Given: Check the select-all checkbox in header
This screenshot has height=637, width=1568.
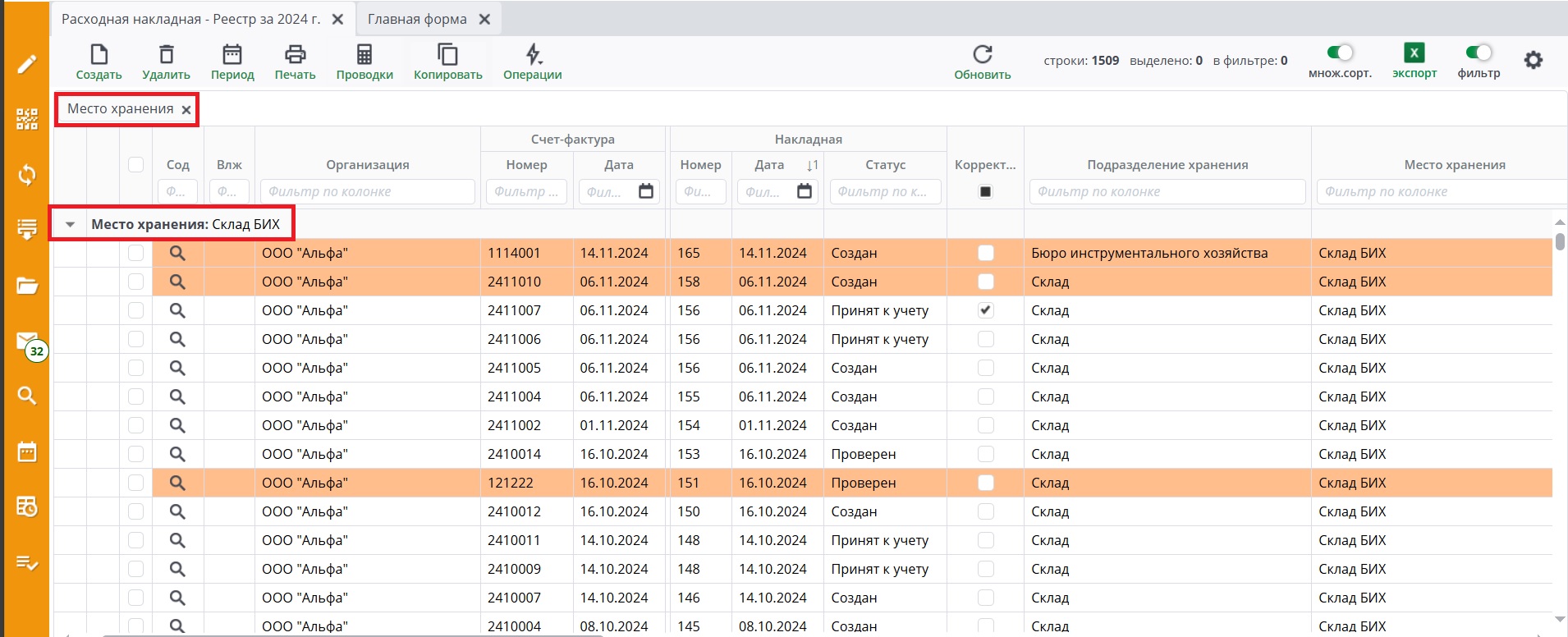Looking at the screenshot, I should 136,164.
